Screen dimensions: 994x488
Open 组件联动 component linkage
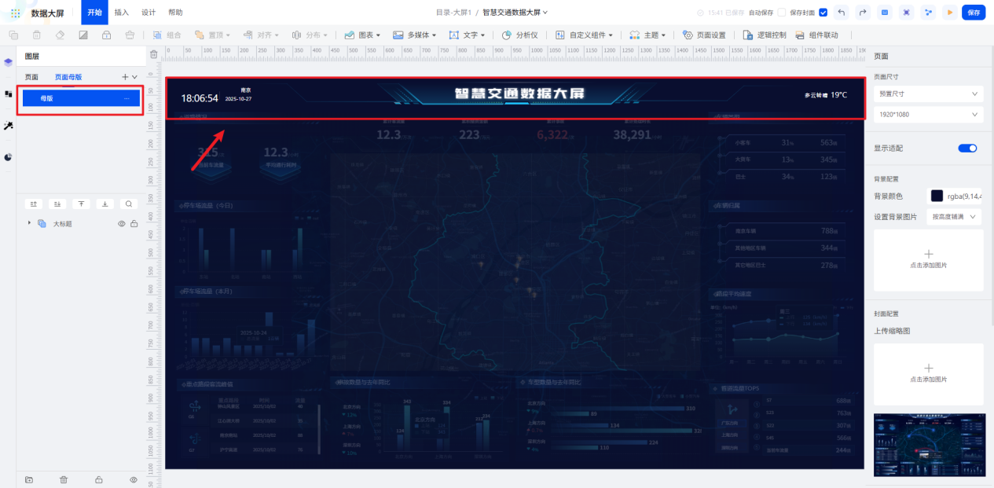tap(816, 35)
